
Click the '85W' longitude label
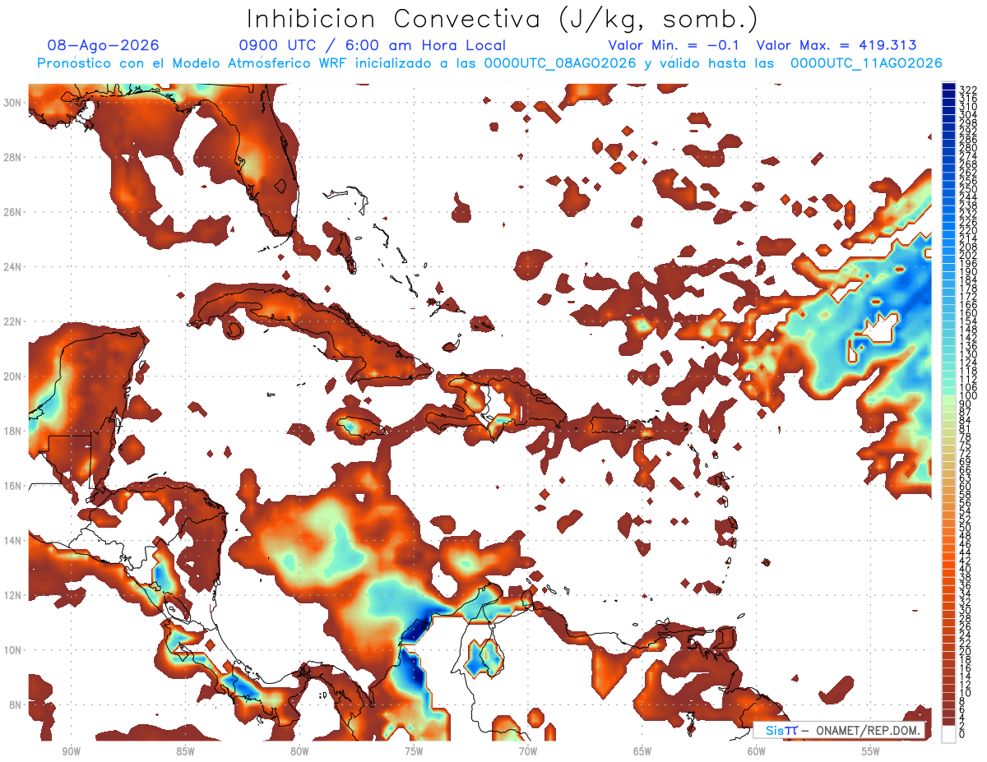[x=185, y=752]
